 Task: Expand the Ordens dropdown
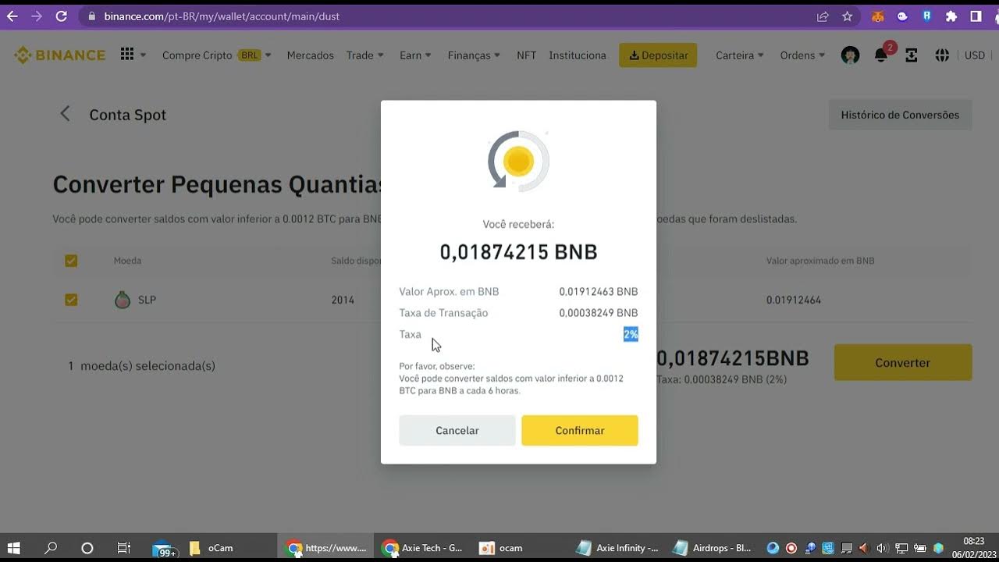802,55
